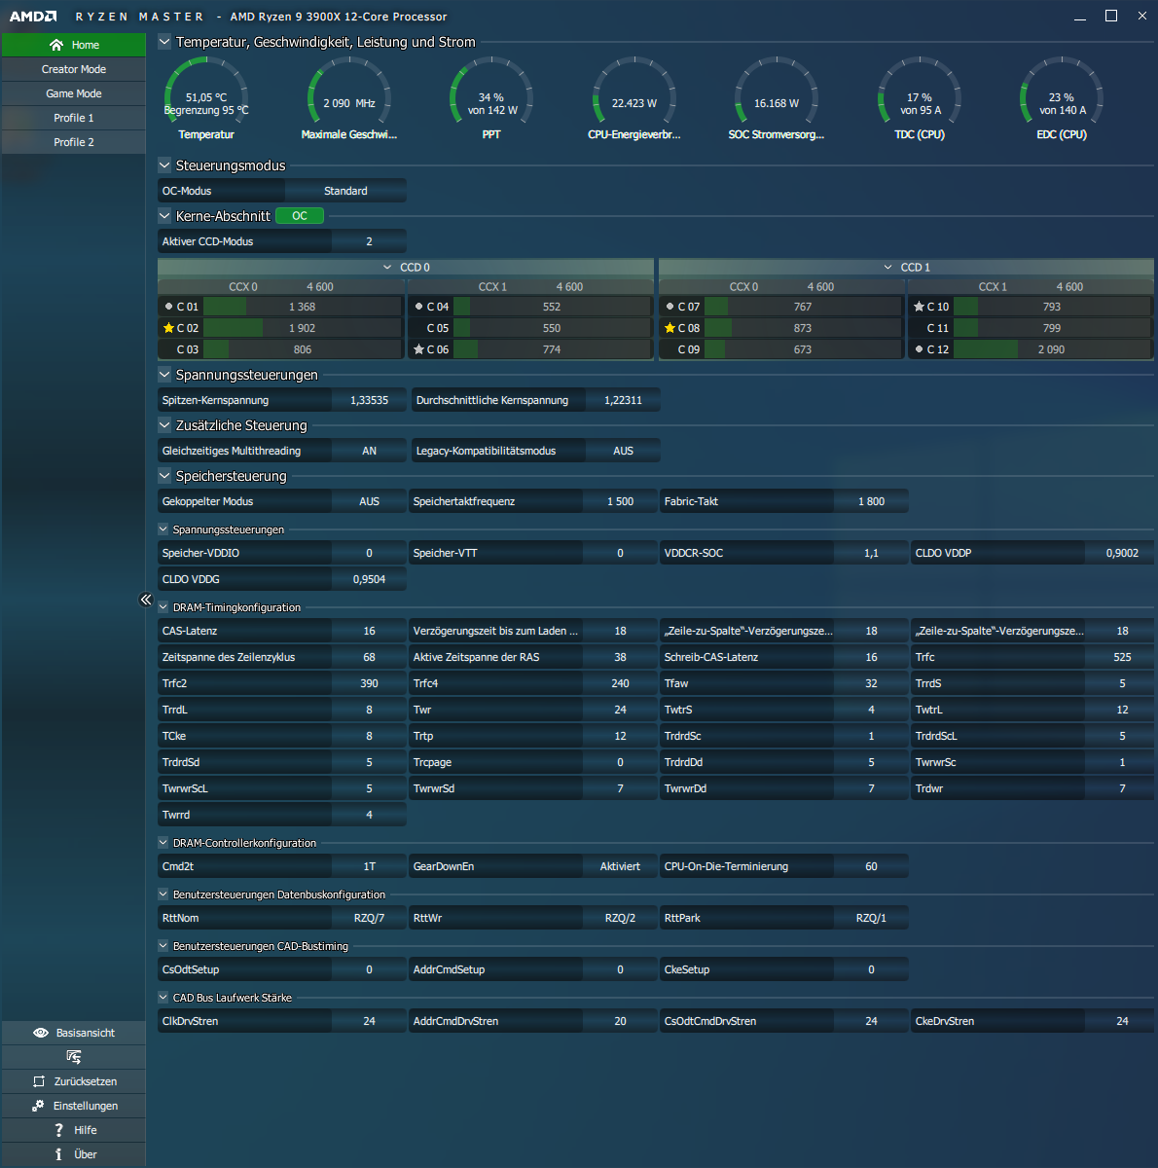Viewport: 1158px width, 1168px height.
Task: Click the OC-Modus Standard value
Action: [345, 191]
